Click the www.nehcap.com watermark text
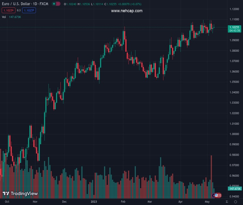Screen dimensions: 243x205 click(x=127, y=11)
